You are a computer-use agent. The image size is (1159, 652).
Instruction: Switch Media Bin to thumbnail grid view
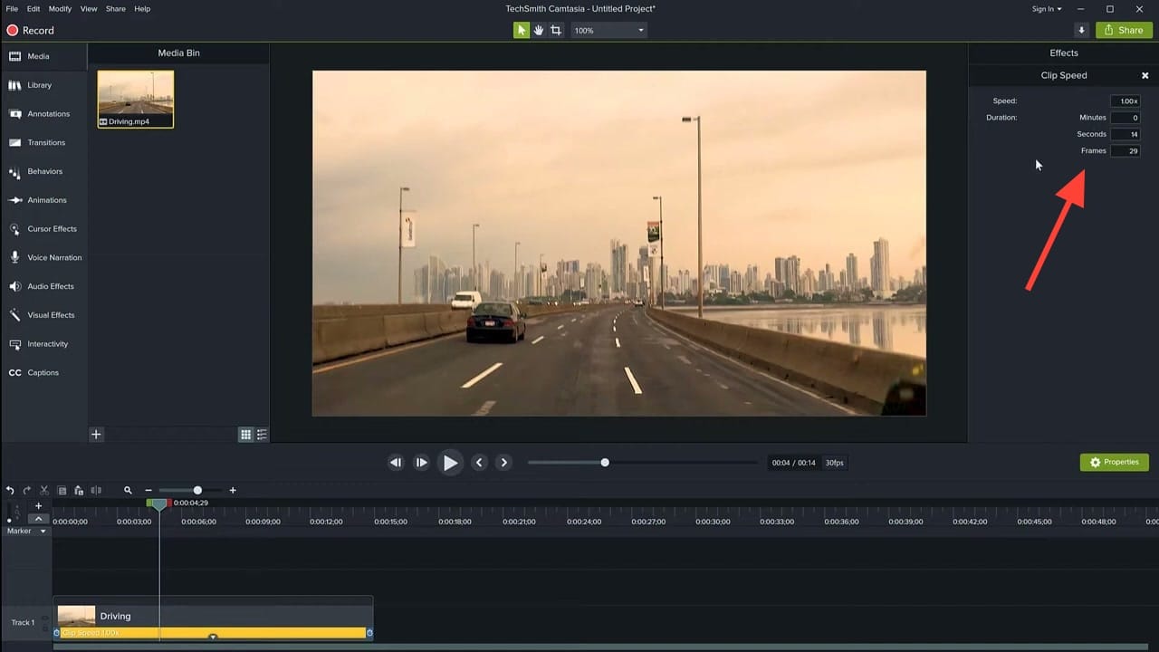245,434
